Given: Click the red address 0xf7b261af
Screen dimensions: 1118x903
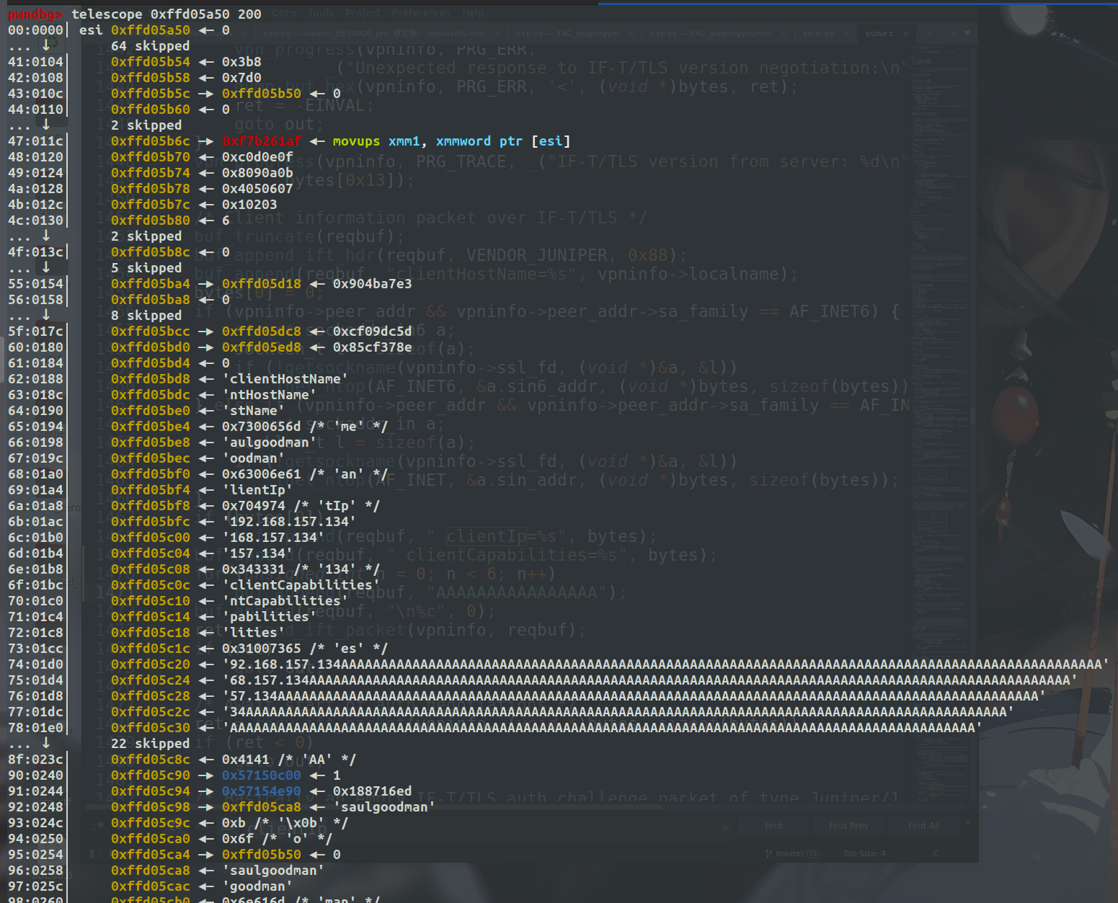Looking at the screenshot, I should 262,141.
